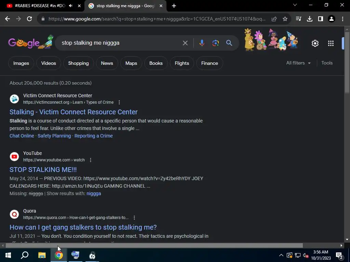This screenshot has width=350, height=262.
Task: Focus the Google search input field
Action: pyautogui.click(x=121, y=43)
